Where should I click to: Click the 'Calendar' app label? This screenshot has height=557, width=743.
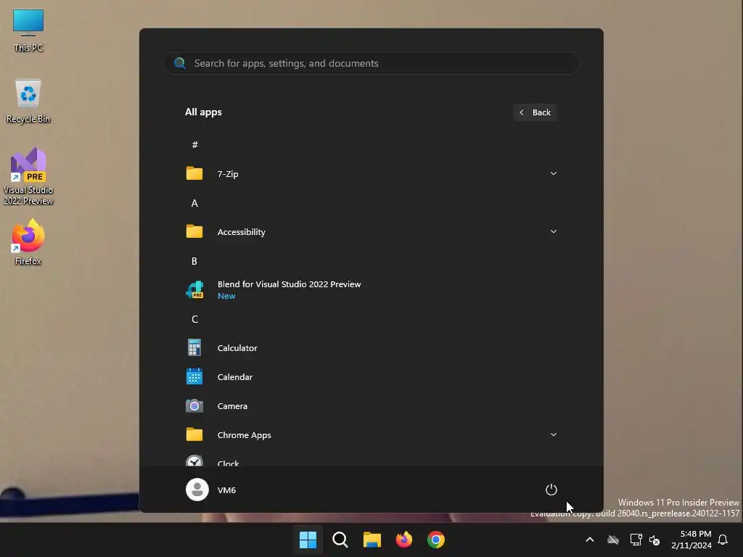coord(234,377)
